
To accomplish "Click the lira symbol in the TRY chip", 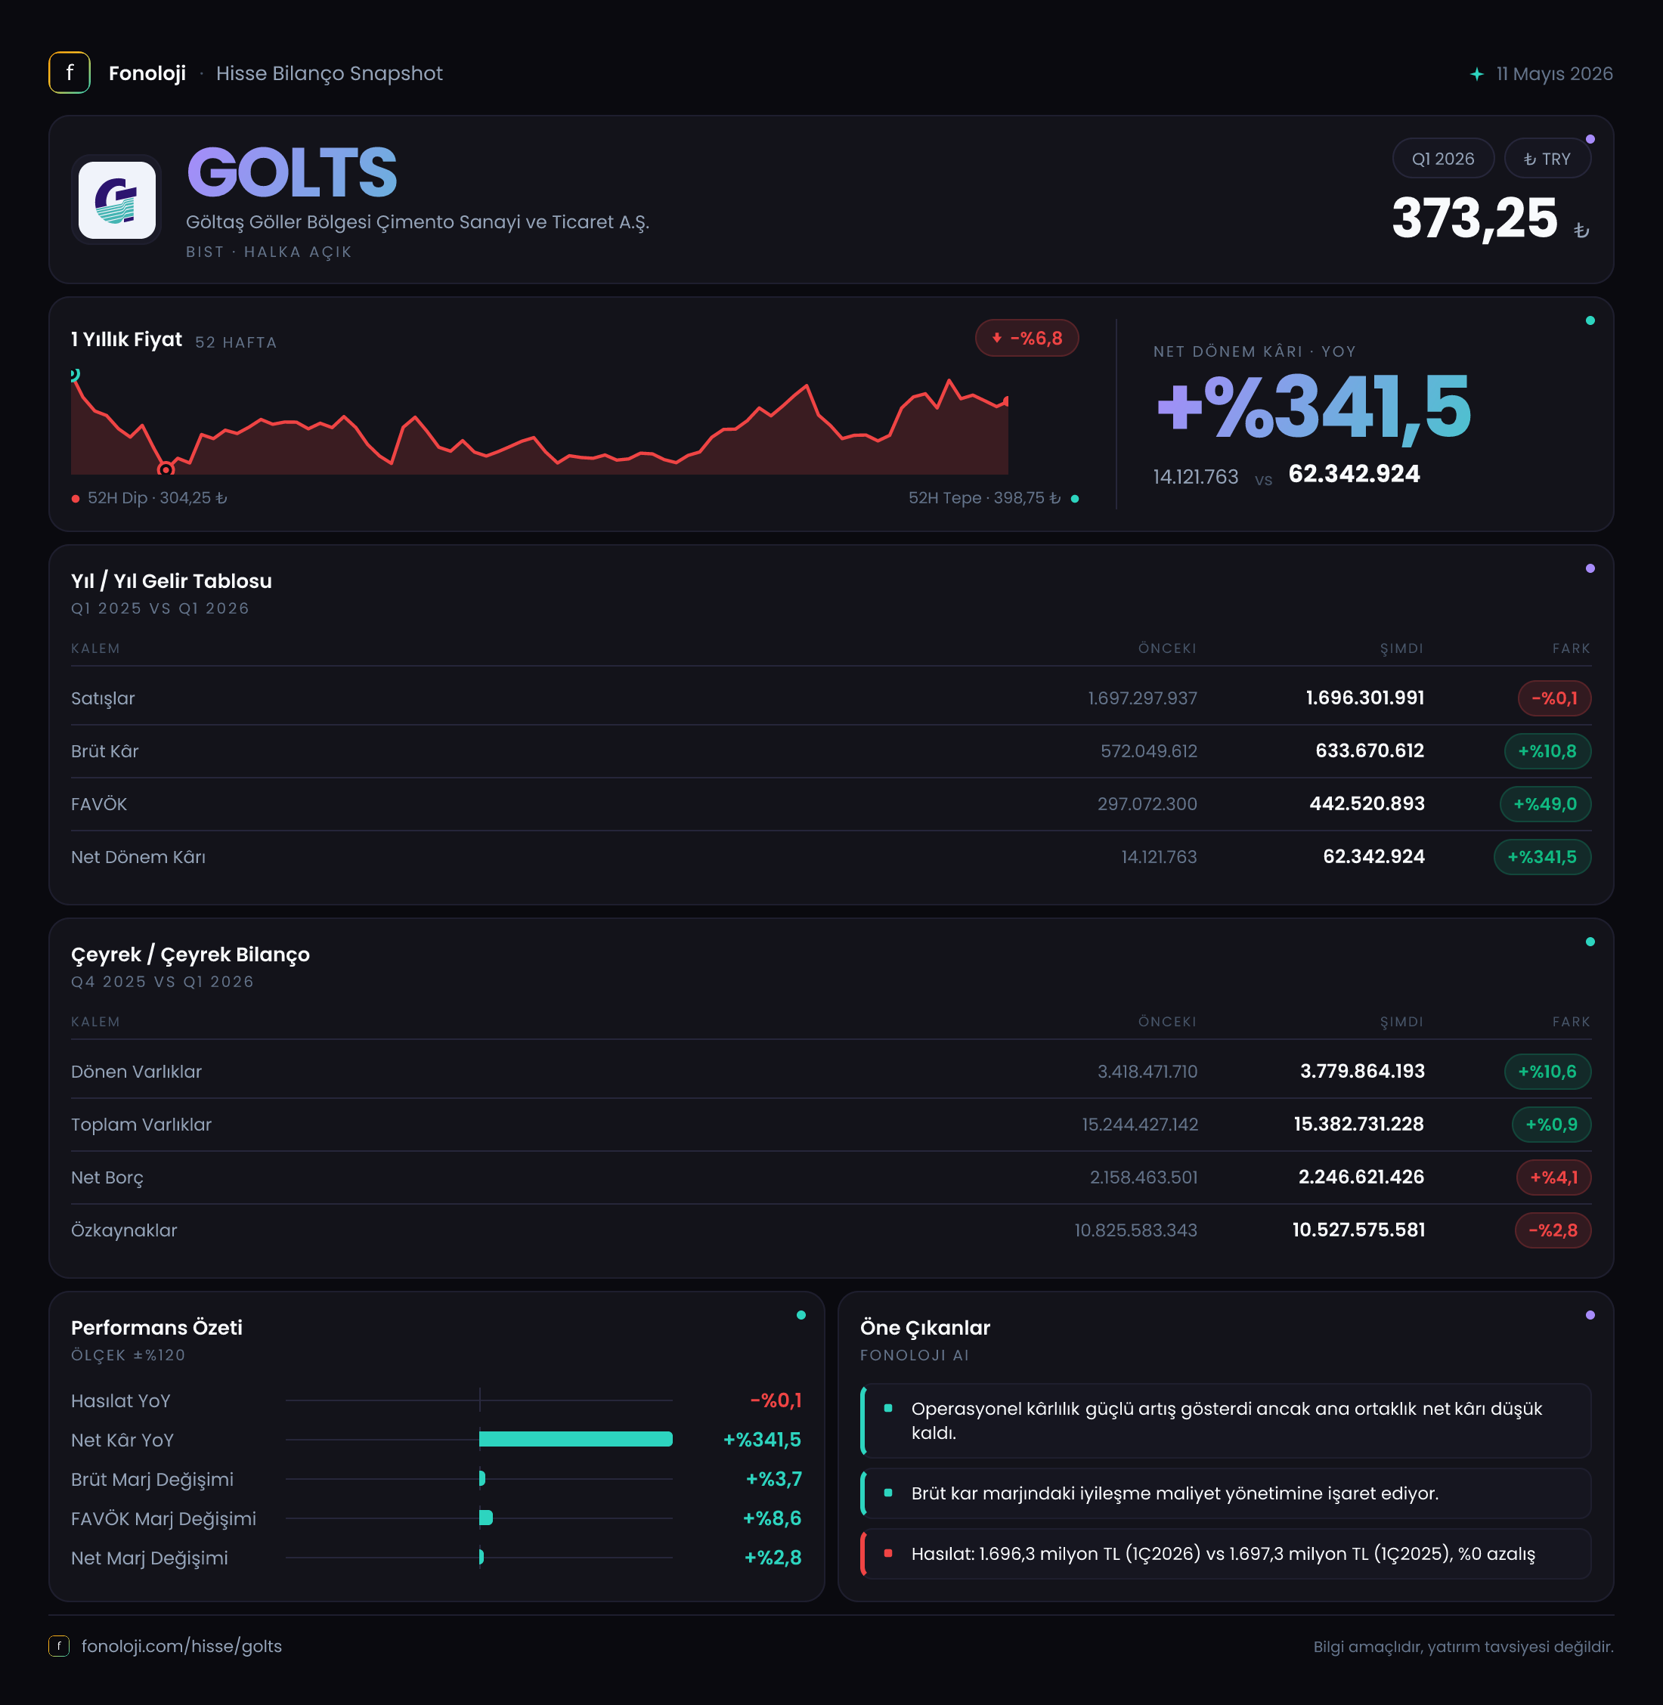I will tap(1529, 159).
